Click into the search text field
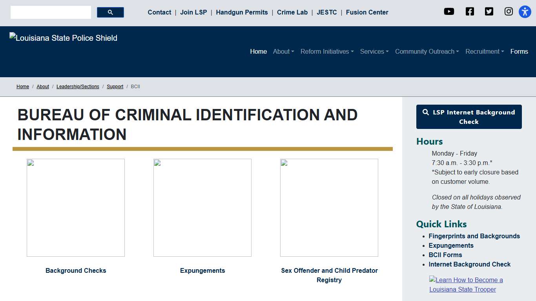This screenshot has height=301, width=536. pos(51,13)
